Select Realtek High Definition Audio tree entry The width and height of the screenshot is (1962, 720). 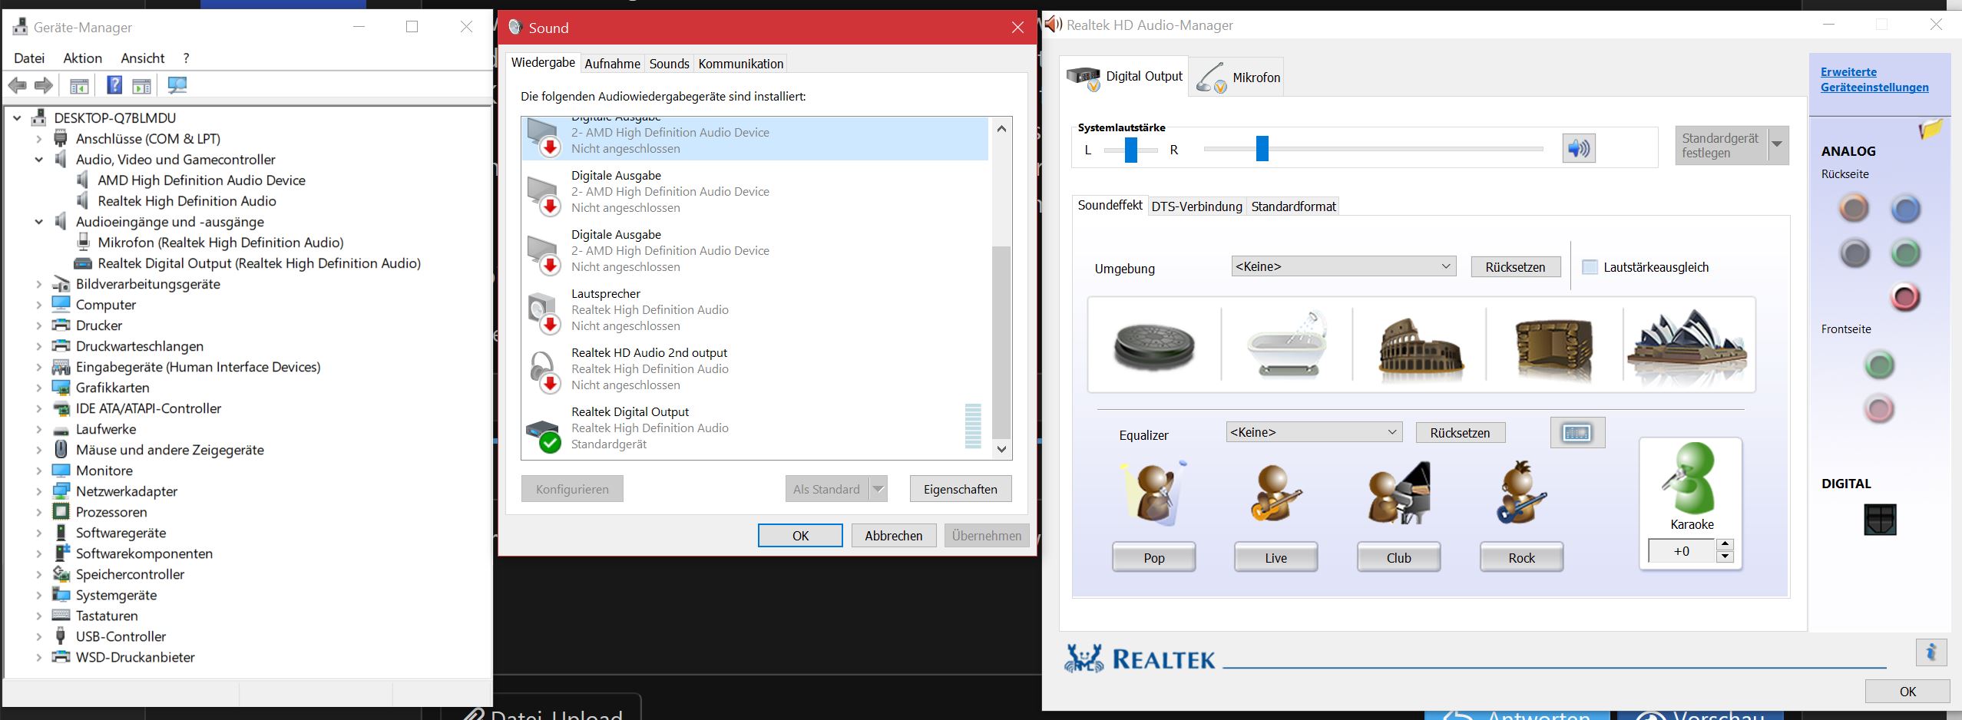pos(187,201)
